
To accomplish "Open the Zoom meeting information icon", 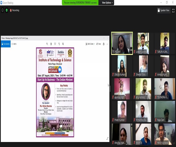I will [x=2, y=10].
